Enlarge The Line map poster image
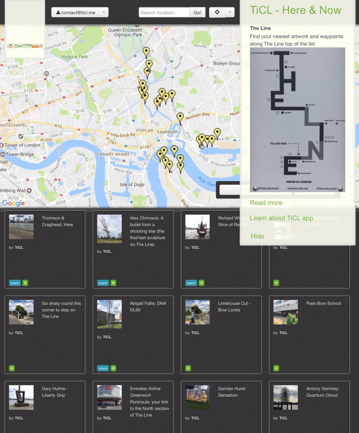 click(x=297, y=119)
